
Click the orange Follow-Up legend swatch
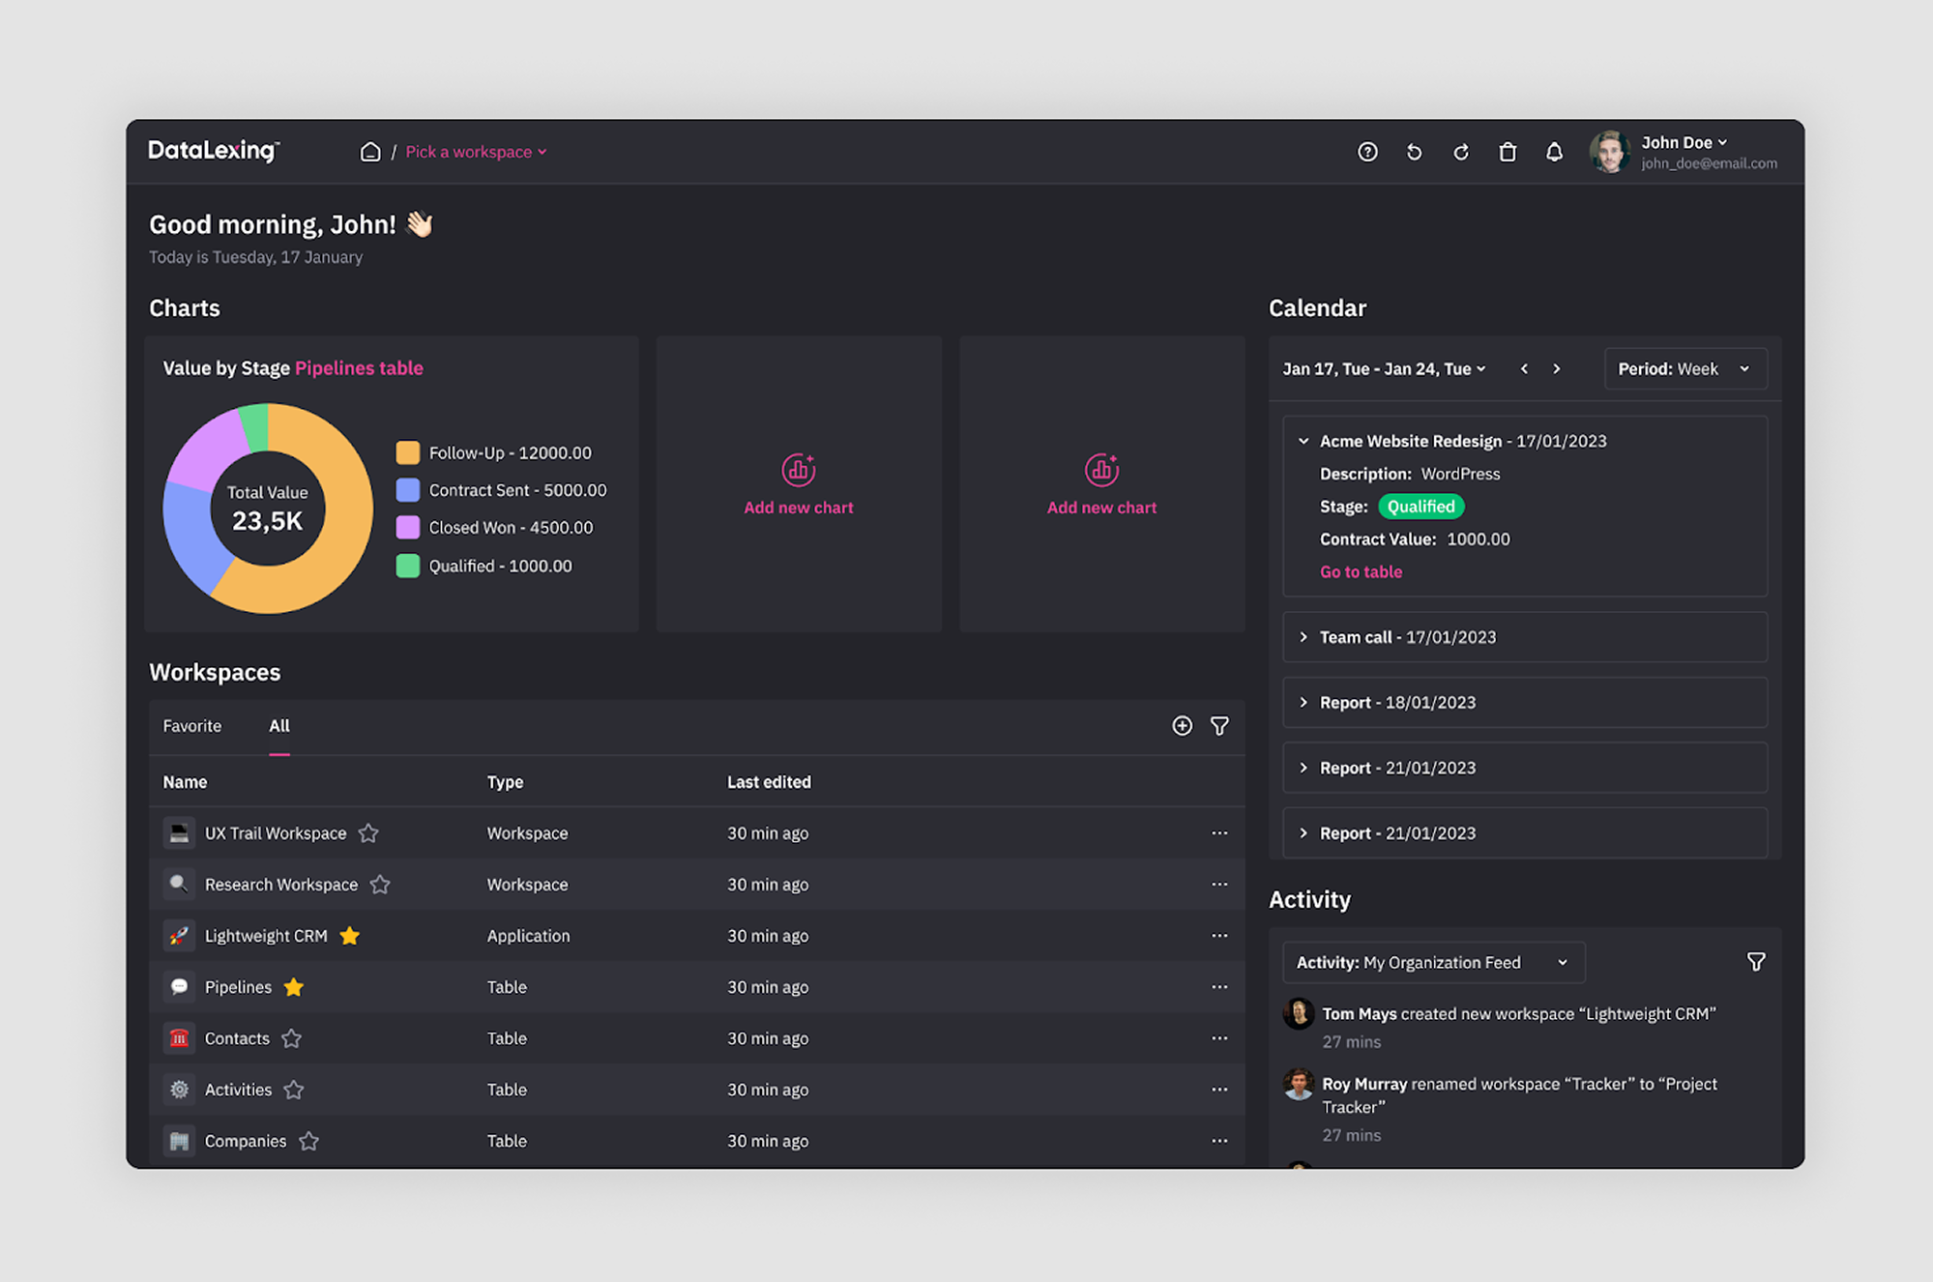407,452
